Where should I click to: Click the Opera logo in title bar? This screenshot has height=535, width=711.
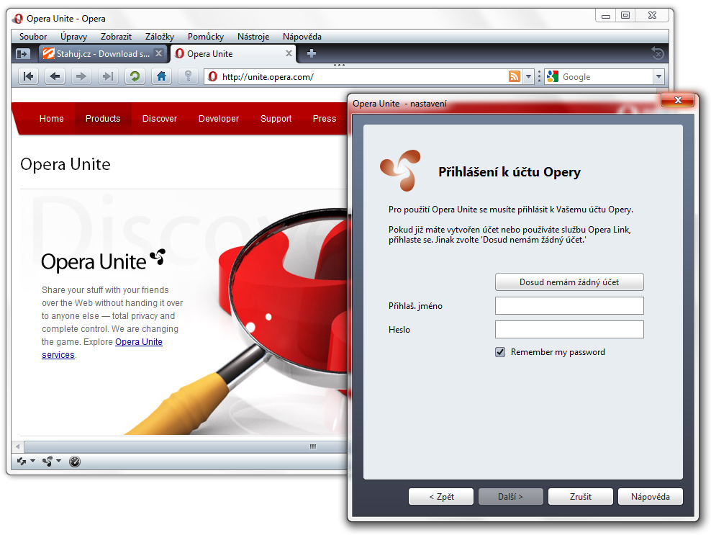[x=18, y=19]
